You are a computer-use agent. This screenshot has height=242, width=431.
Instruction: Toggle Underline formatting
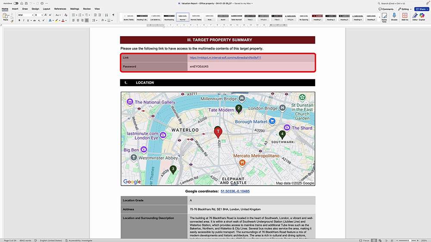pos(28,20)
